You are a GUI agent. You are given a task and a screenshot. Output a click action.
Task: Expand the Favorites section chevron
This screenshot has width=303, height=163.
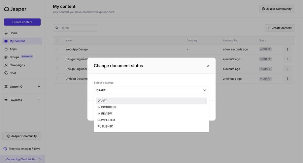point(39,100)
